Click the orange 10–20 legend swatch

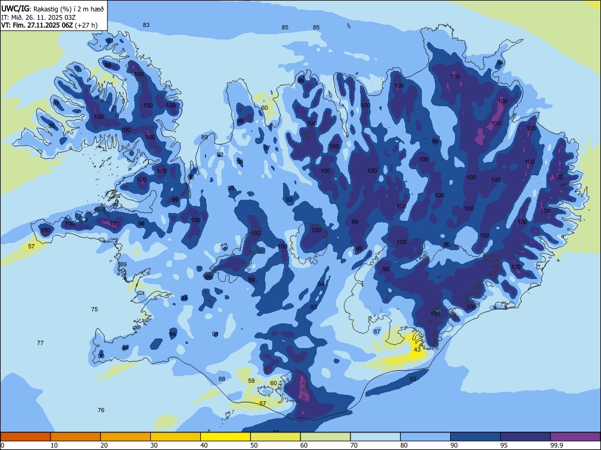pos(76,437)
